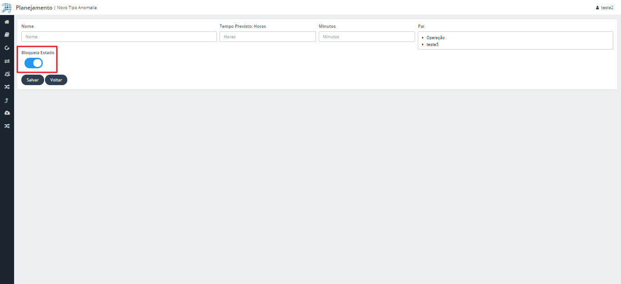Focus the Nome input field

119,36
